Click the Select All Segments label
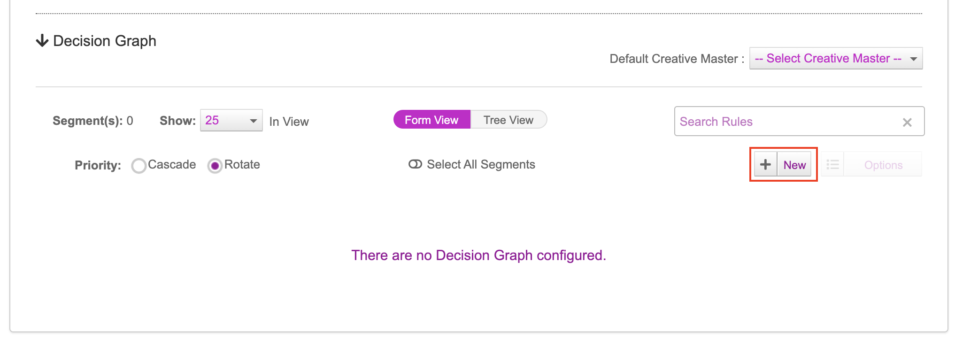The image size is (955, 338). (x=481, y=164)
